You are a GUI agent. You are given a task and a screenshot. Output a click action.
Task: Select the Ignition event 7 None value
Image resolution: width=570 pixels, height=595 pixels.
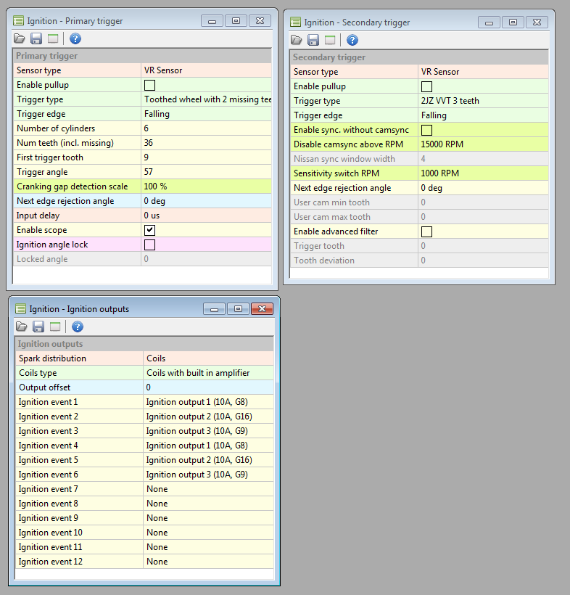coord(208,489)
